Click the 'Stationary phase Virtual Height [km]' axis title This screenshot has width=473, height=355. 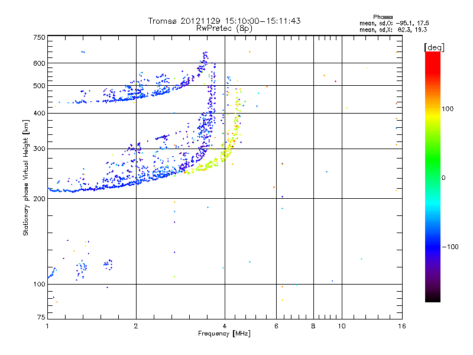click(26, 177)
